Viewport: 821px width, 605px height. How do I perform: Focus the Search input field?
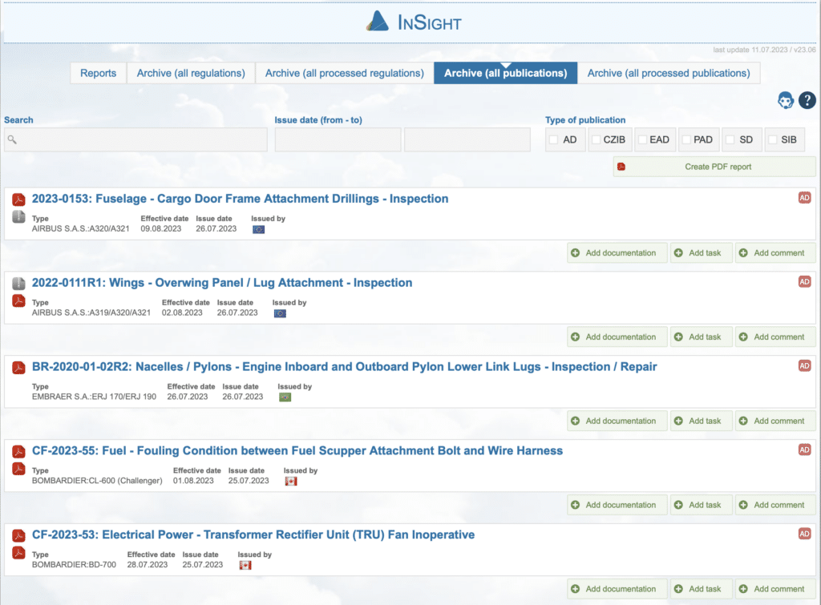pyautogui.click(x=135, y=139)
